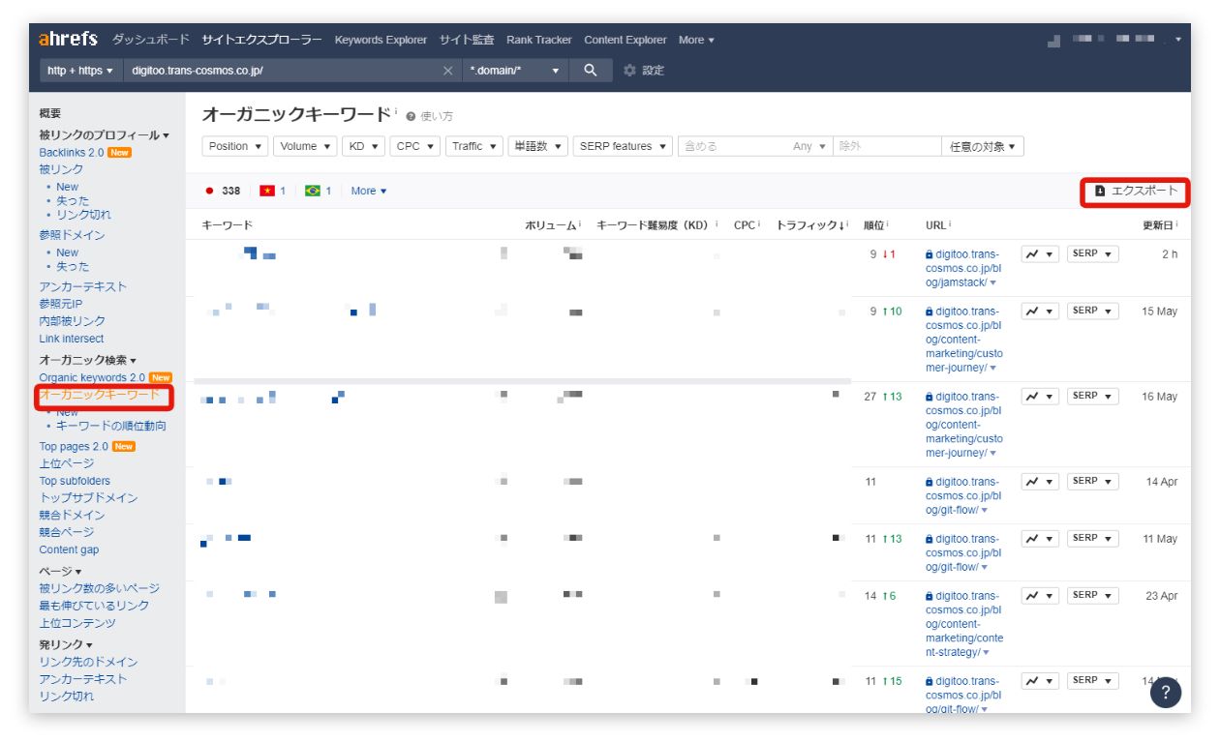Open the SERP features filter dropdown
The width and height of the screenshot is (1220, 742).
pyautogui.click(x=623, y=147)
